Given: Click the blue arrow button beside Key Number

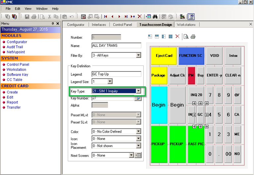Looking at the screenshot, I should pos(138,98).
